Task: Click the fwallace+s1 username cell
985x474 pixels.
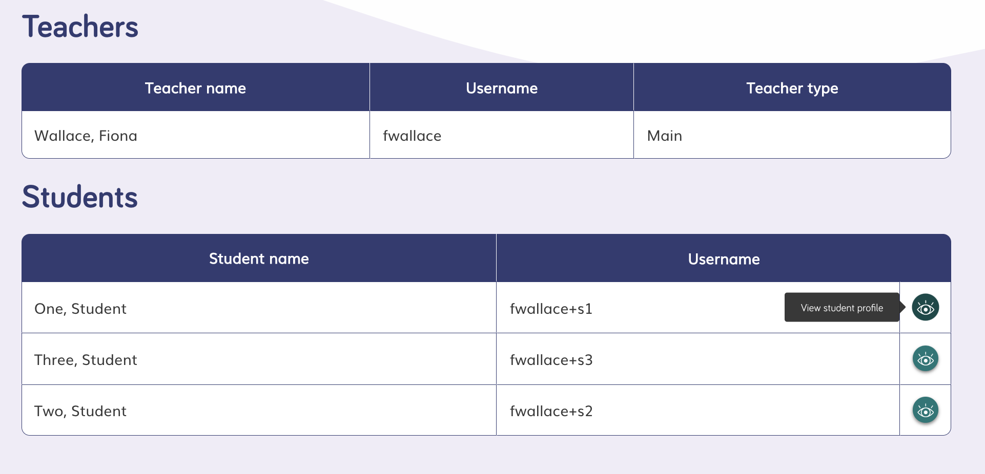Action: click(698, 308)
